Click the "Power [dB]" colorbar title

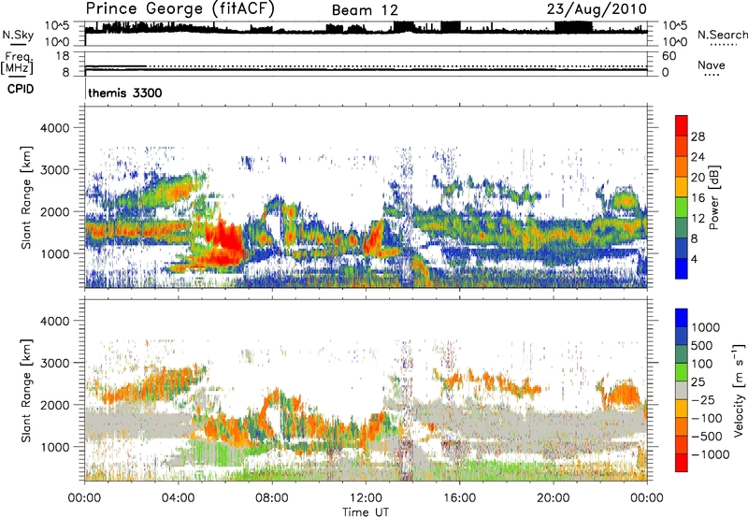pyautogui.click(x=714, y=197)
